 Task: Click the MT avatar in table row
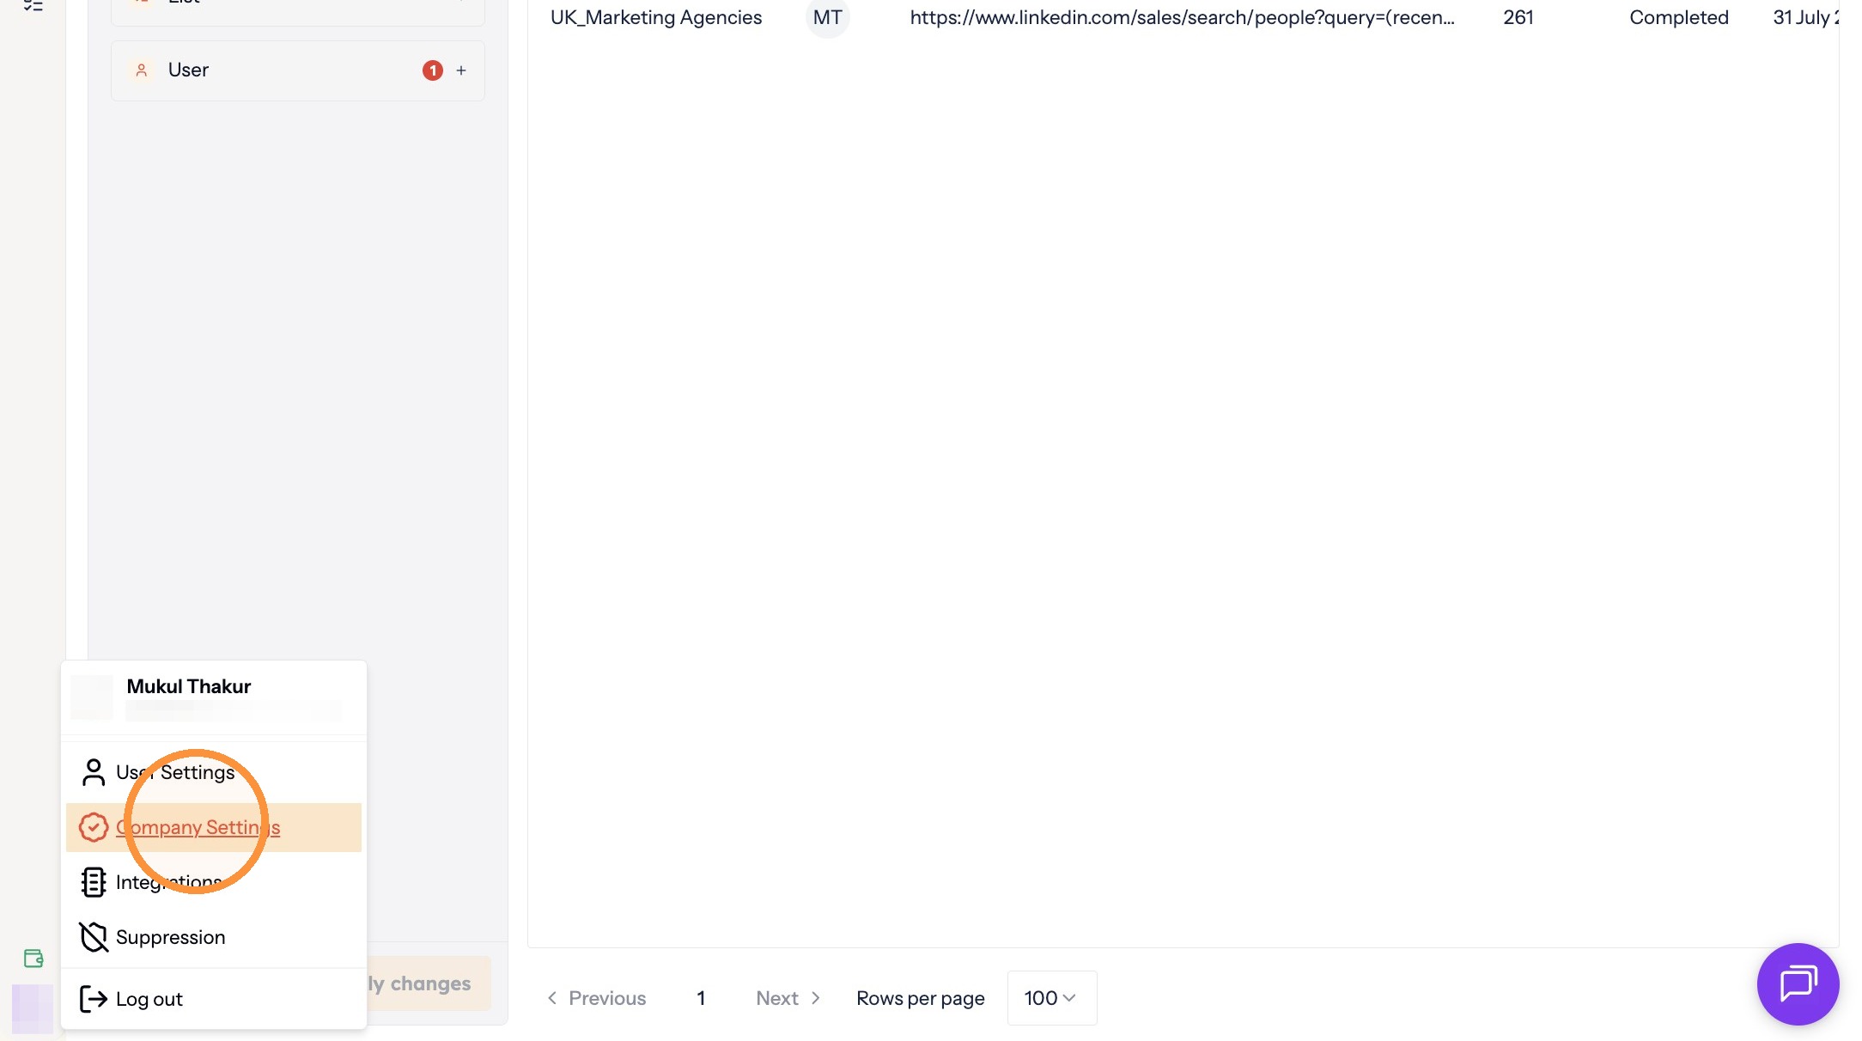[x=828, y=17]
